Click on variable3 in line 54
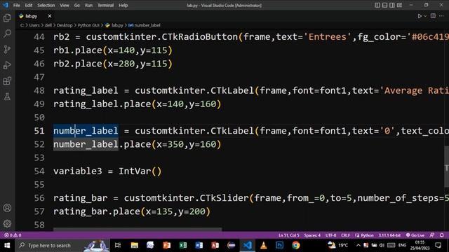Screen dimensions: 449x252 point(78,171)
